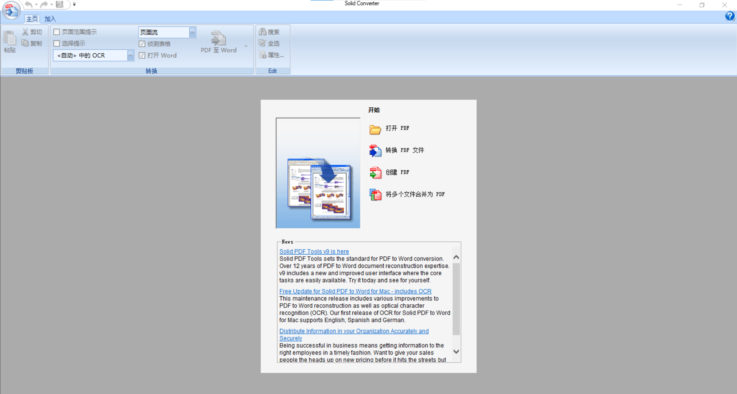
Task: Click the 将多个文件合并为 PDF icon
Action: click(x=375, y=195)
